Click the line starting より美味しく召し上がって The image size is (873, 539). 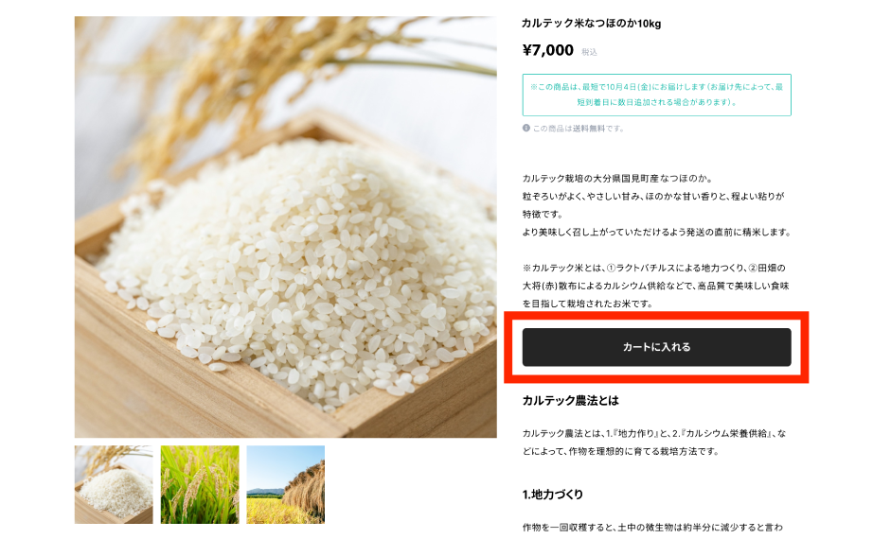pos(657,232)
